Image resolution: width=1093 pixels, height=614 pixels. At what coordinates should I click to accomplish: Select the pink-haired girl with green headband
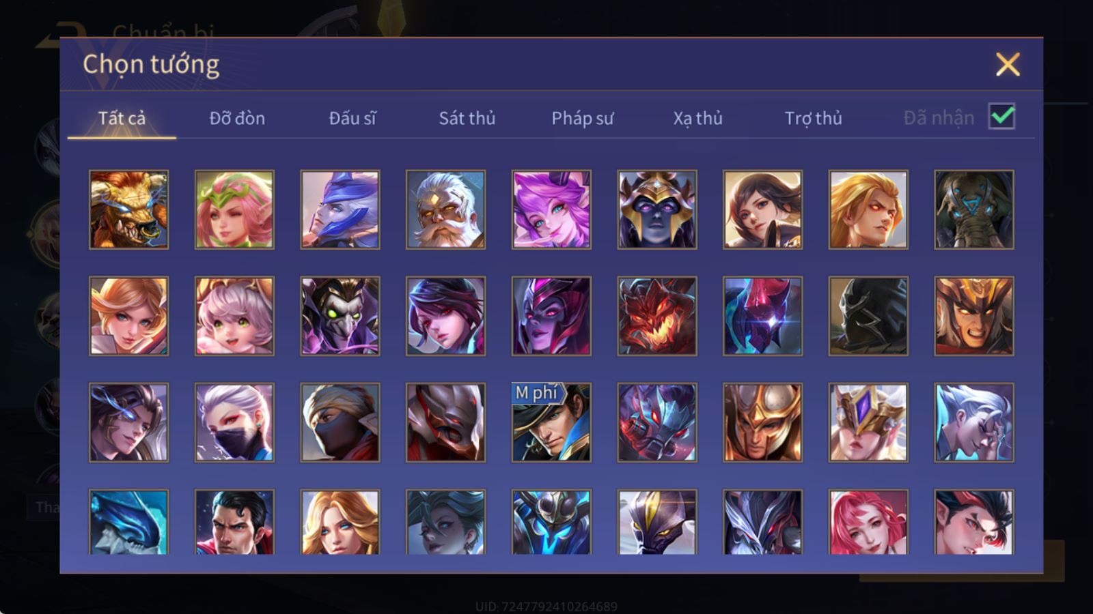pyautogui.click(x=234, y=209)
